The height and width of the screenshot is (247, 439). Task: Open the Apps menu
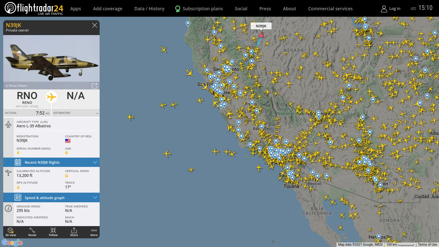[76, 9]
